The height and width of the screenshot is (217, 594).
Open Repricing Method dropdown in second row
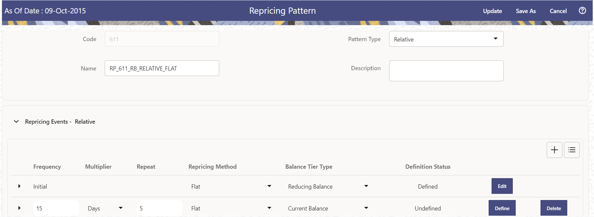pyautogui.click(x=269, y=208)
